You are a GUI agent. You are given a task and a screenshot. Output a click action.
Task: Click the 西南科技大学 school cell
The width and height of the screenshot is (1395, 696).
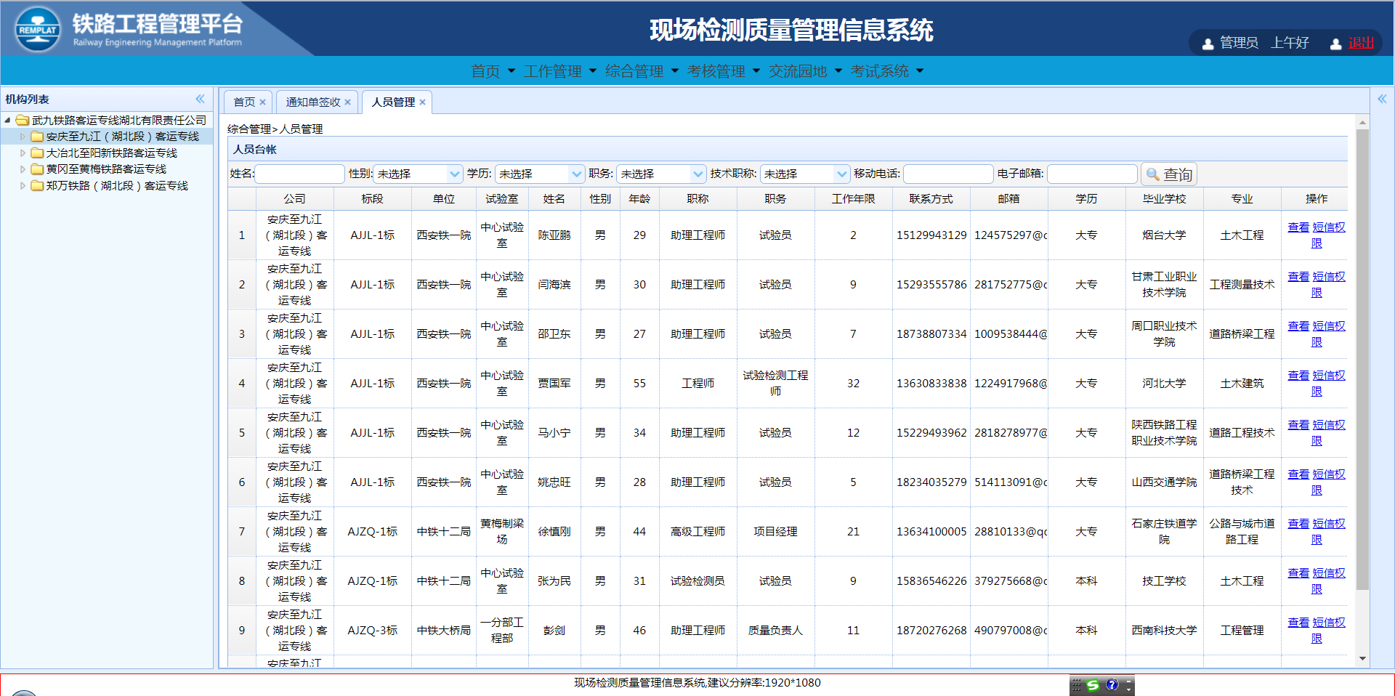tap(1164, 631)
